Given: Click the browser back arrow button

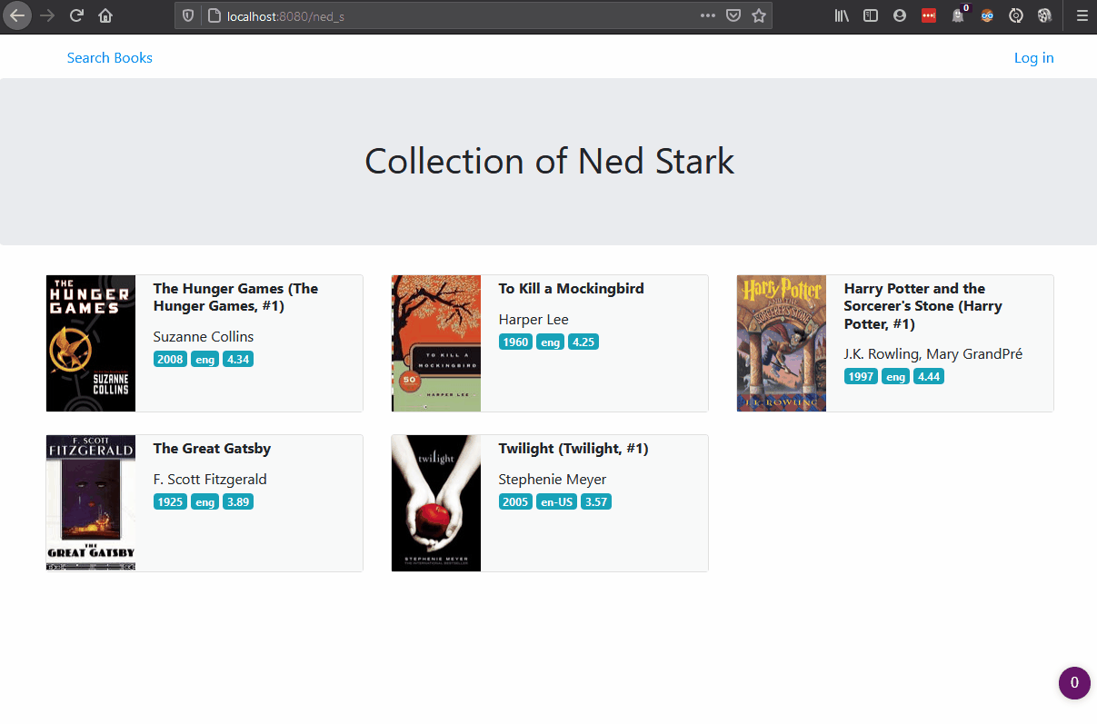Looking at the screenshot, I should (x=17, y=15).
